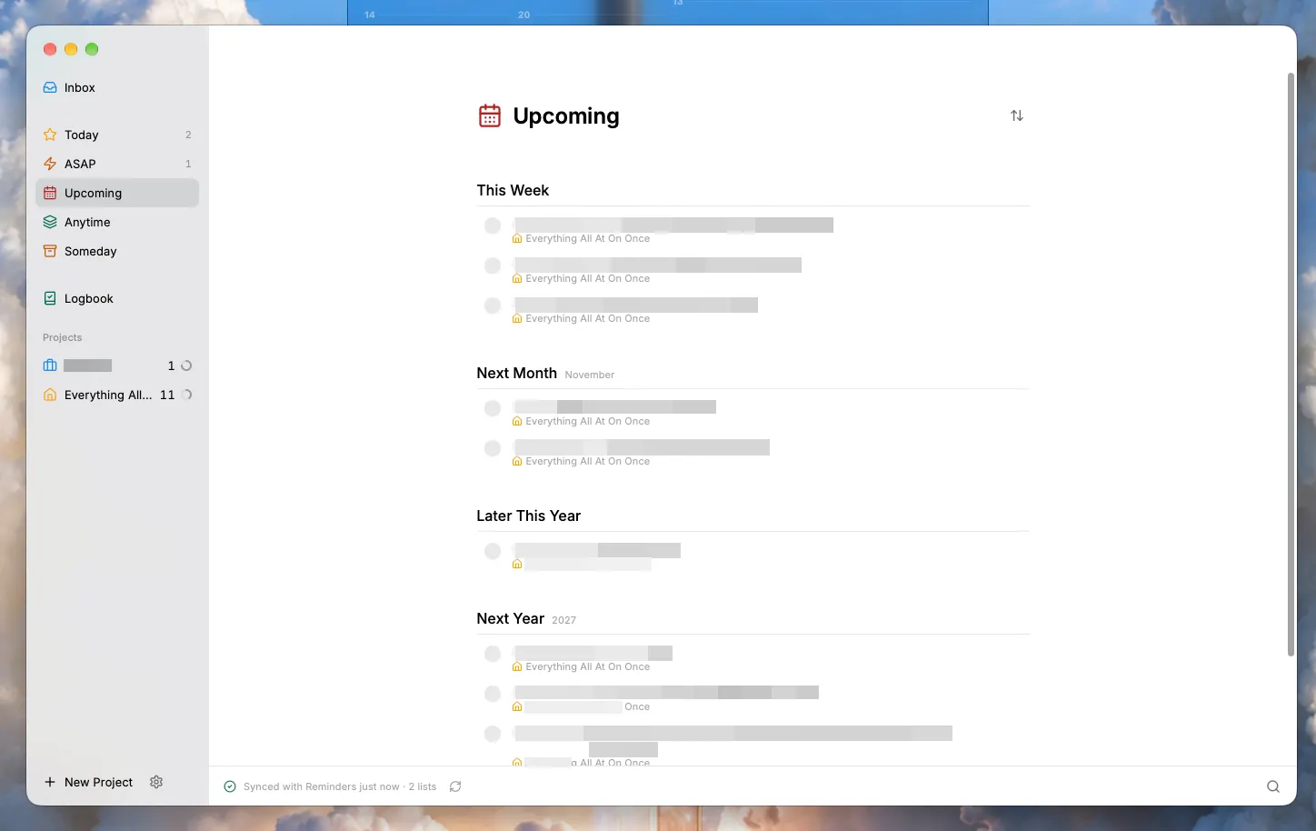
Task: Switch to the Anytime list
Action: pos(116,222)
